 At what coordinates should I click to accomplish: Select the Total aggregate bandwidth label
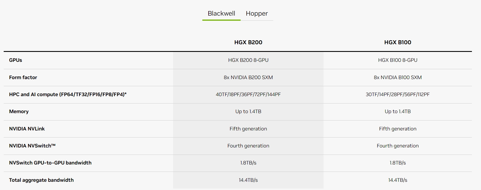[x=41, y=180]
